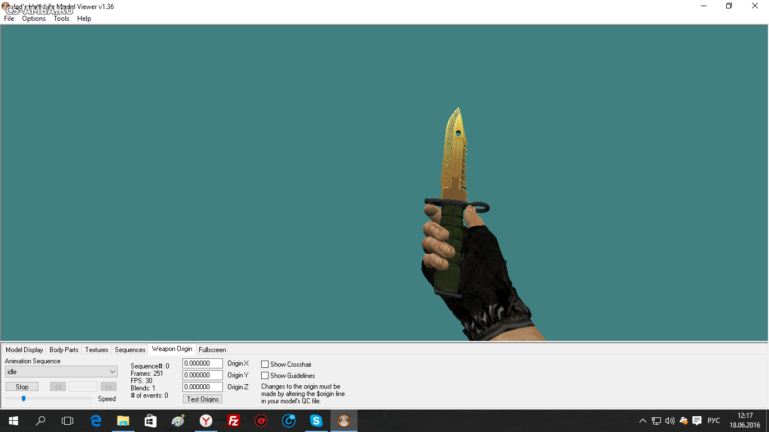Open Task View from the taskbar
This screenshot has width=769, height=432.
tap(68, 421)
